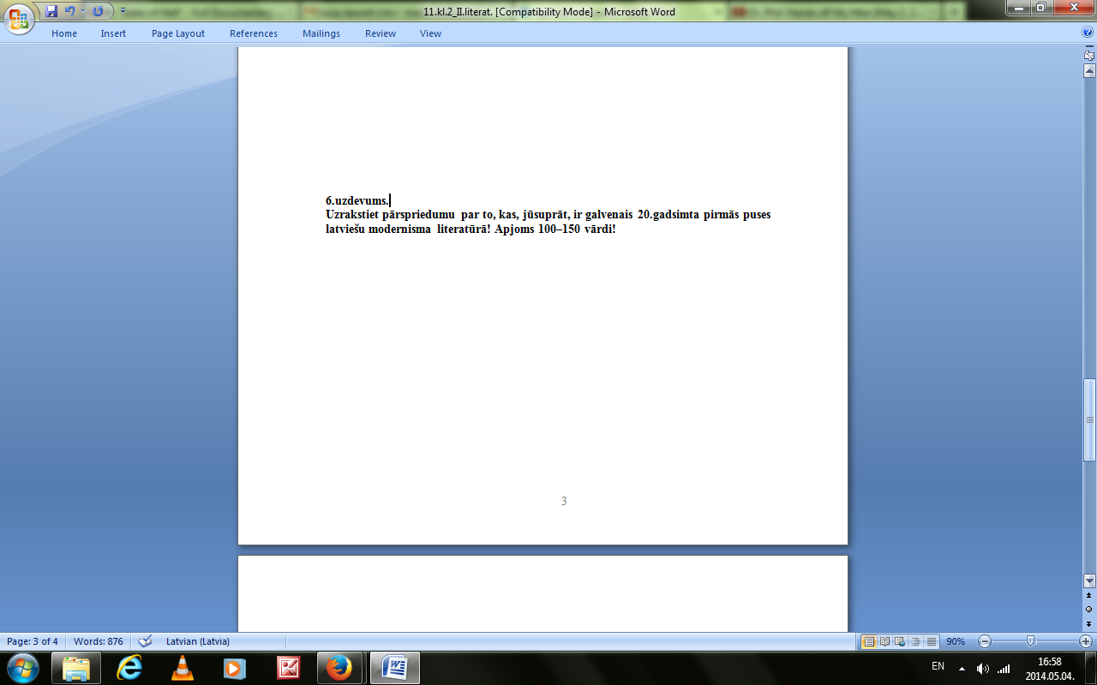Screen dimensions: 1097x685
Task: Click the Latvian (Latvia) language indicator
Action: [198, 641]
